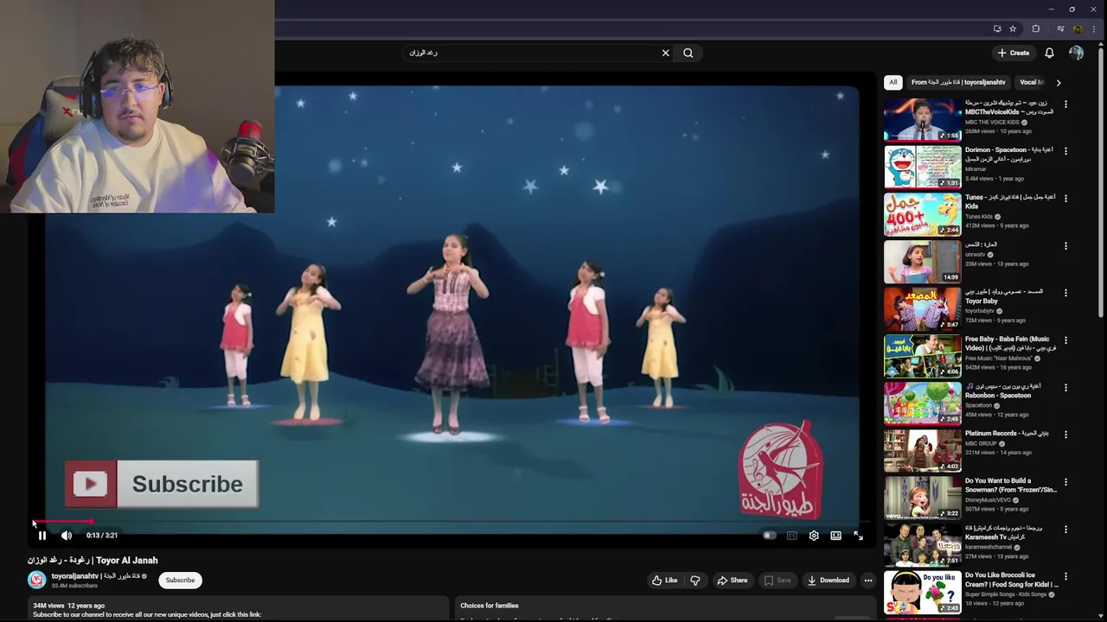Open options for MBC Voice Kids video

click(1065, 105)
